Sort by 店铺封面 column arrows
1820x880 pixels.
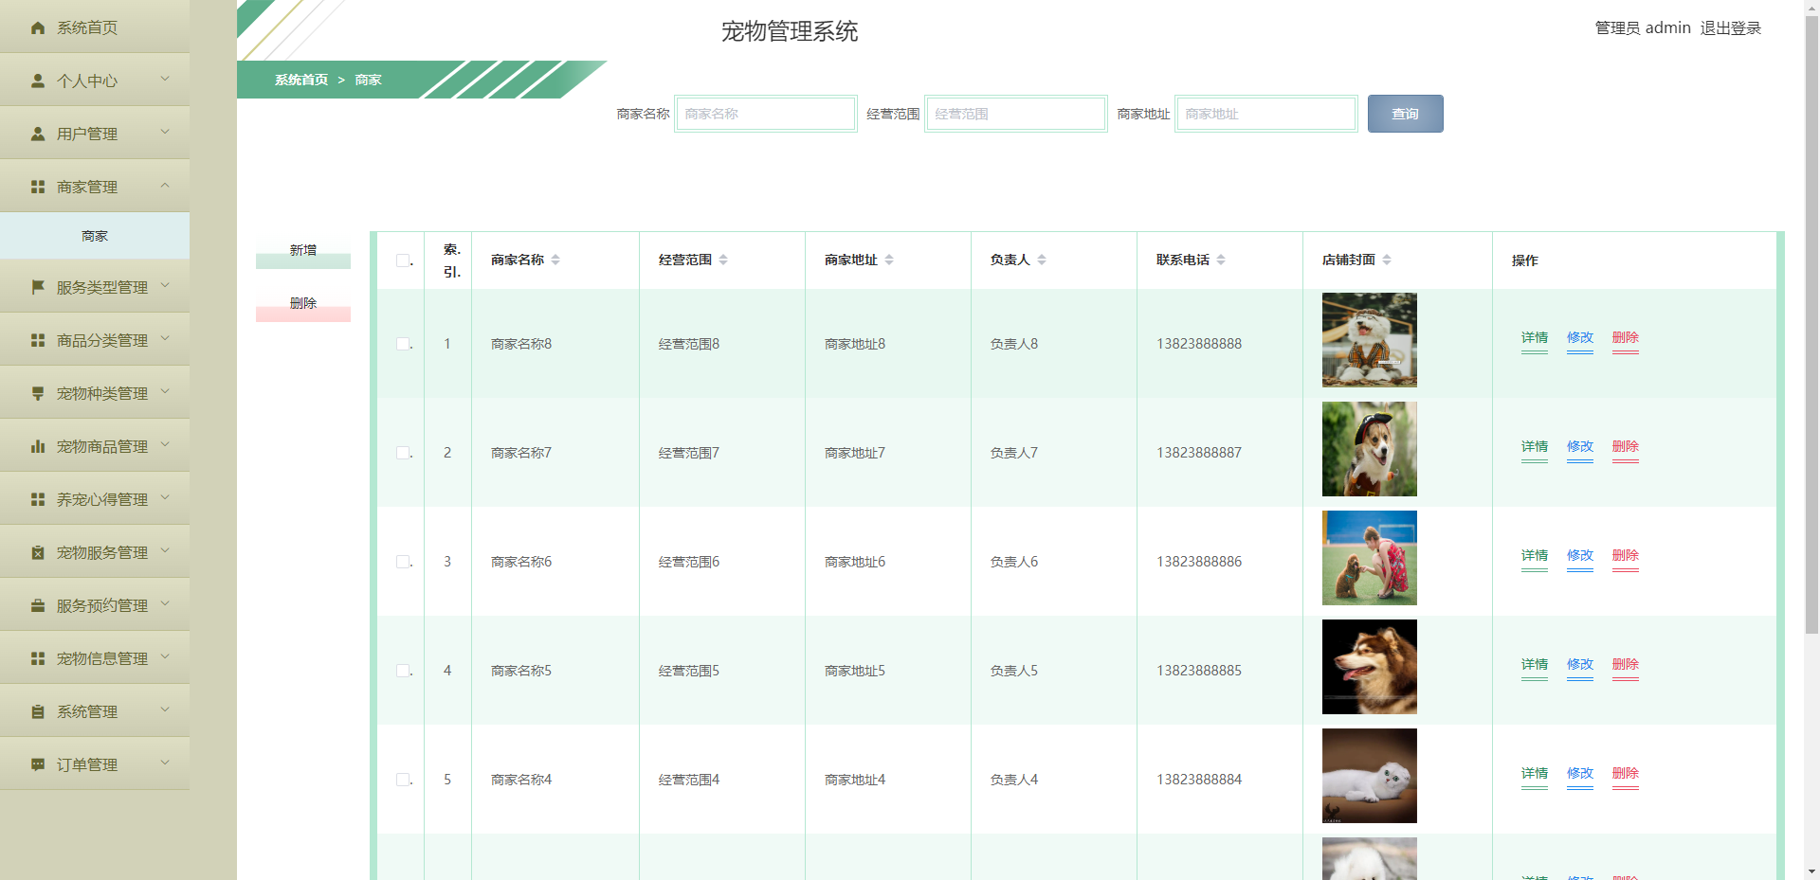1387,260
